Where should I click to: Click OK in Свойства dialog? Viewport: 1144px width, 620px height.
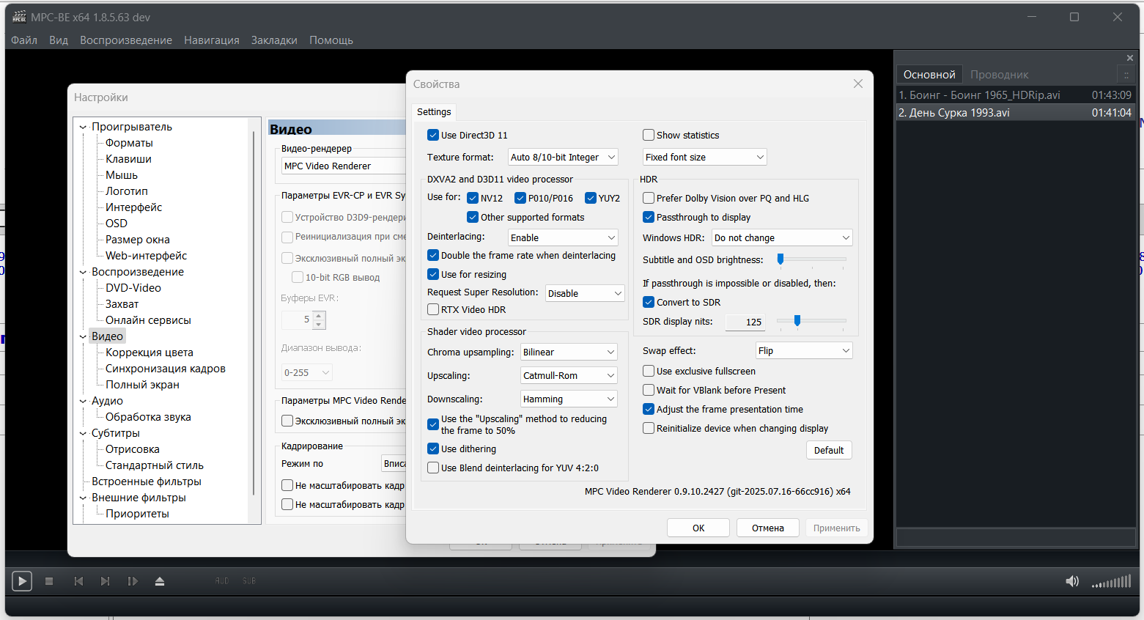[698, 528]
